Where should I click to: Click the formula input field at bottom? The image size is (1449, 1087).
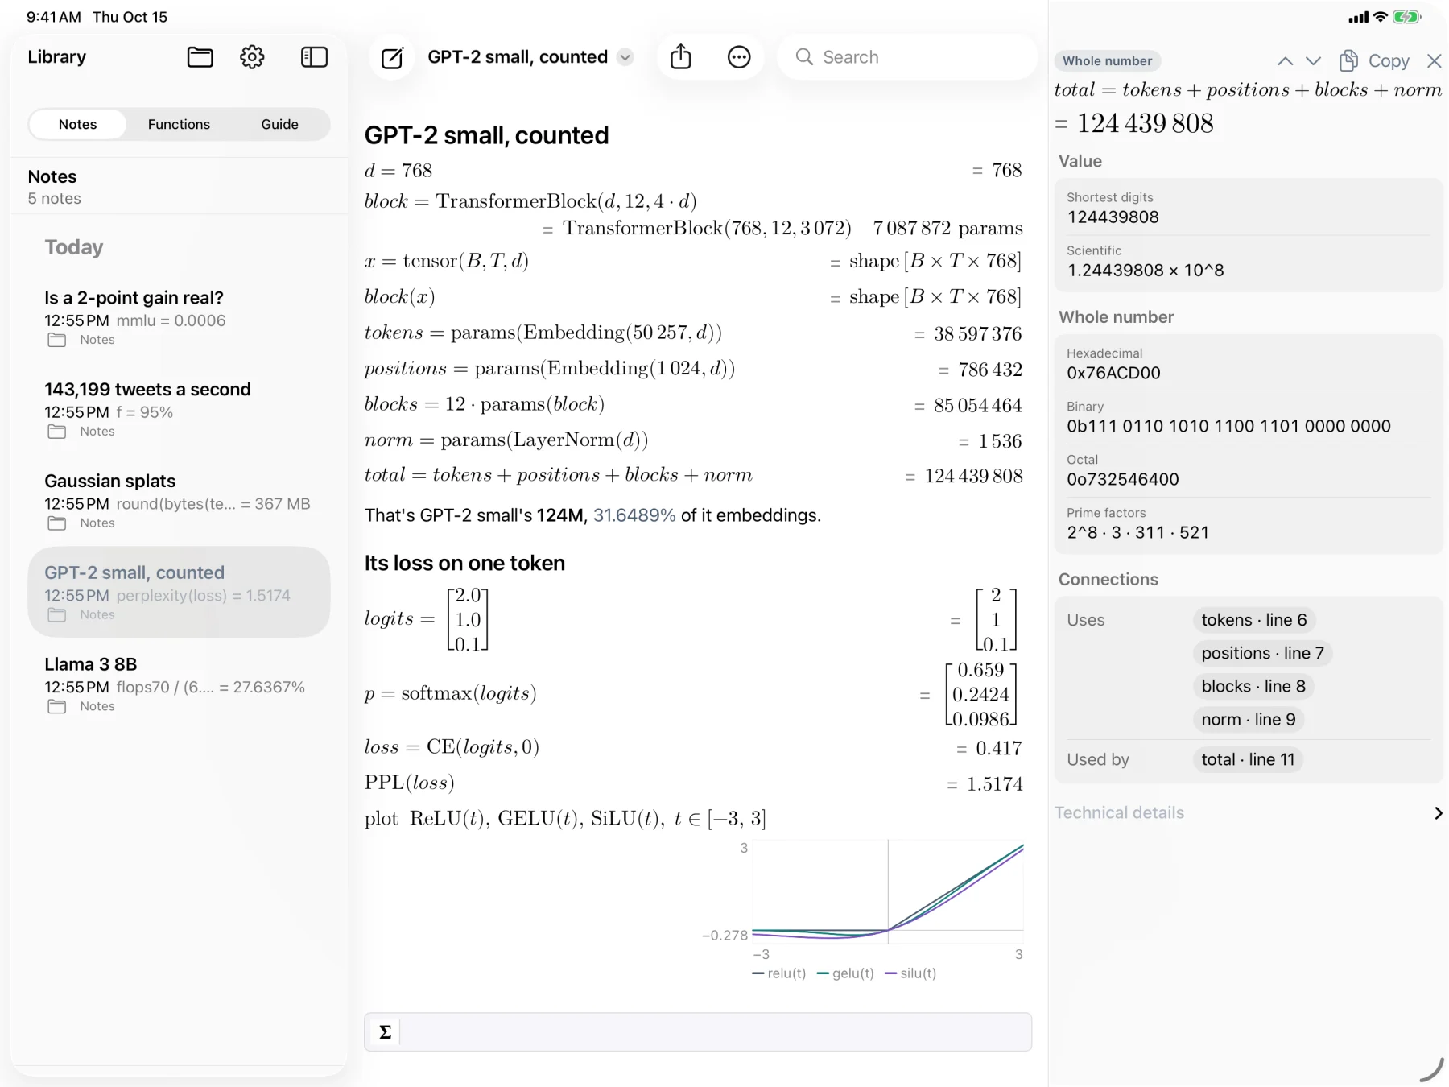tap(715, 1031)
